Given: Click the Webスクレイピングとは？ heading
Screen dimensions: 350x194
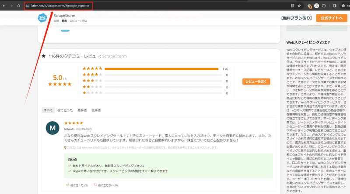Looking at the screenshot, I should tap(308, 42).
